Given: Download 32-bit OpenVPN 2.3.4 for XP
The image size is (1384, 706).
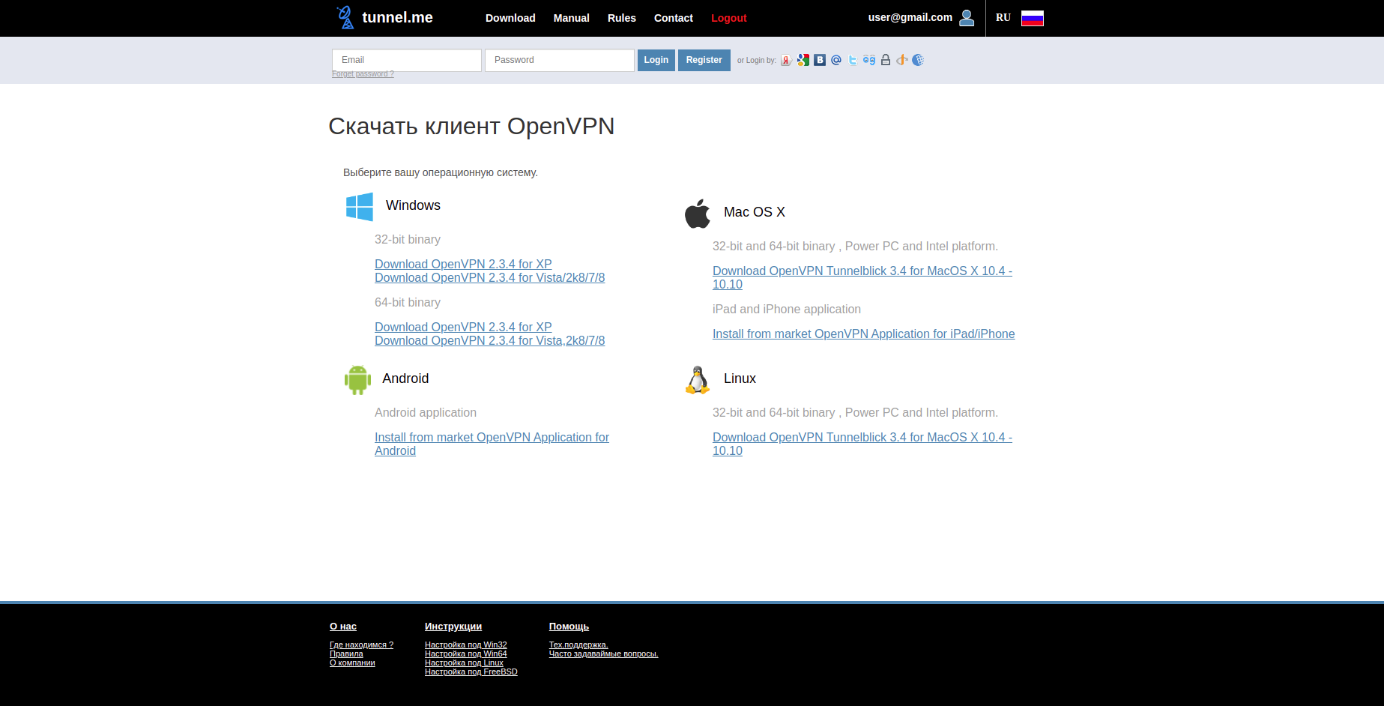Looking at the screenshot, I should point(463,264).
